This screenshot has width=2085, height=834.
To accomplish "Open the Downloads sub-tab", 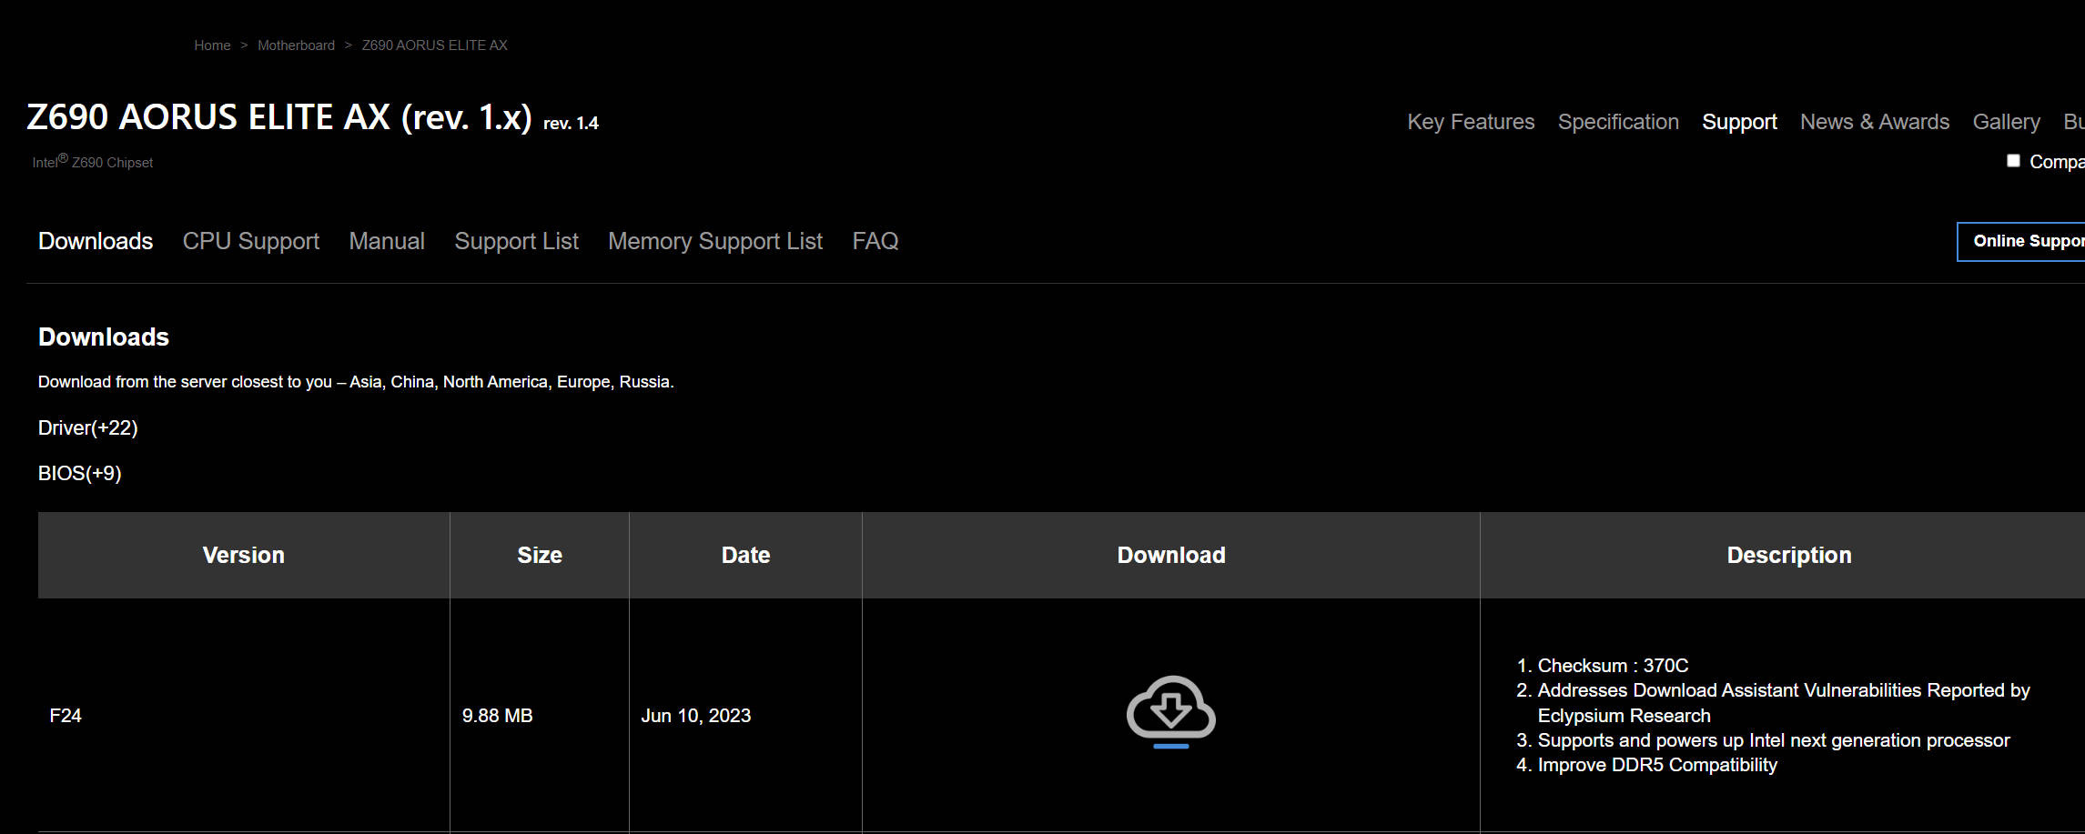I will coord(96,241).
